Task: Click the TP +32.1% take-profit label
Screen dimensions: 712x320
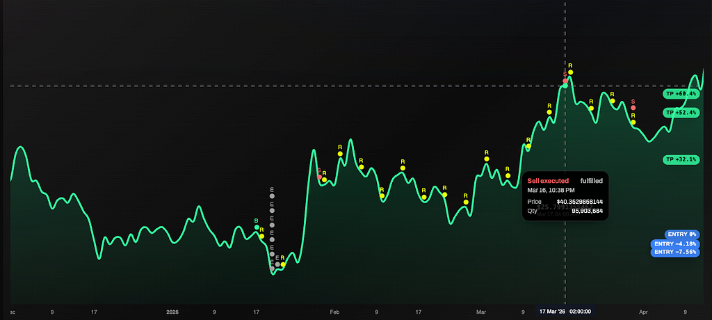Action: [681, 159]
